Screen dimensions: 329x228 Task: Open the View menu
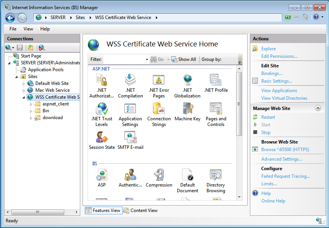click(28, 29)
